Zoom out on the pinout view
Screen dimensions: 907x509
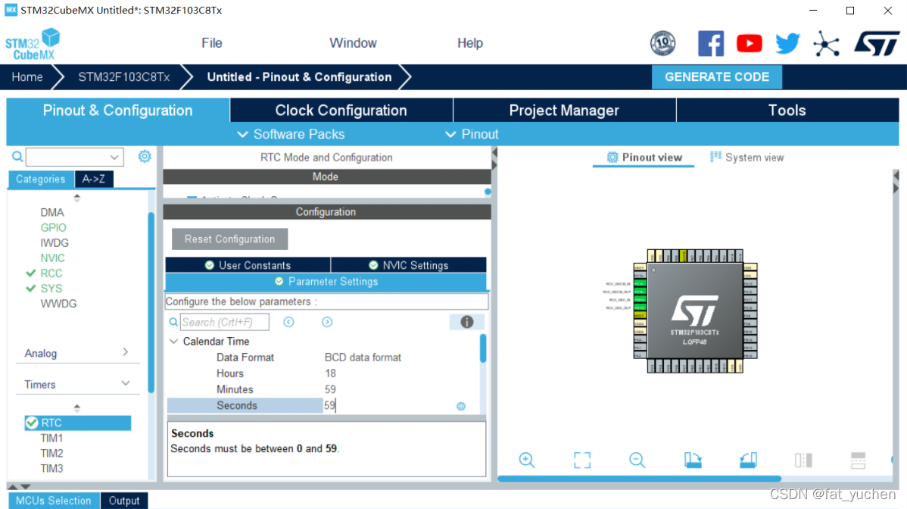(x=637, y=460)
